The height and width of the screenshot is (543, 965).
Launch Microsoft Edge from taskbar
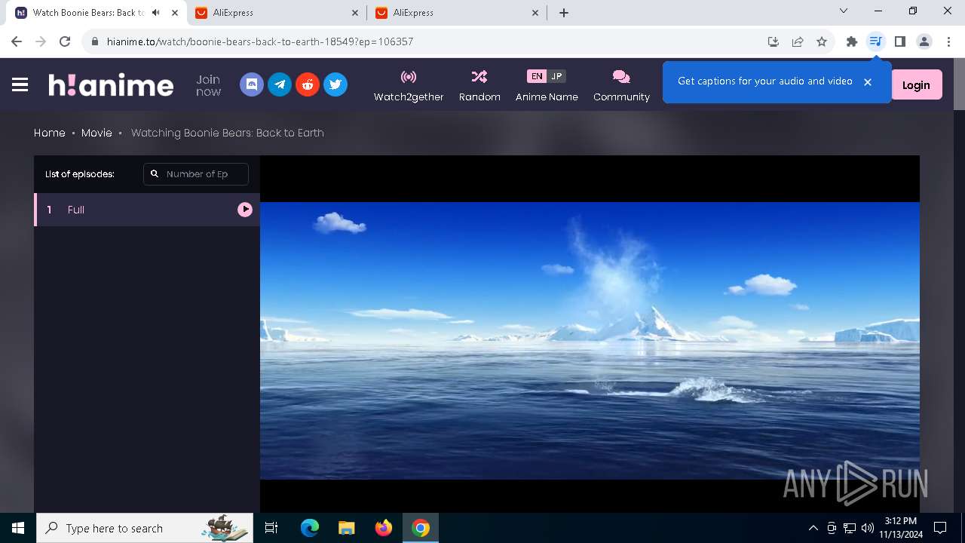pyautogui.click(x=310, y=528)
